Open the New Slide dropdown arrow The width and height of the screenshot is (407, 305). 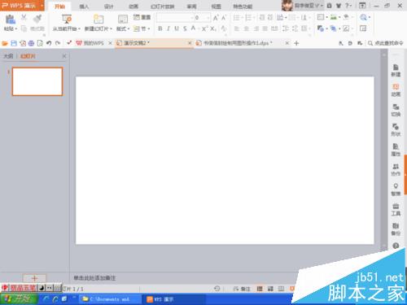[x=111, y=28]
